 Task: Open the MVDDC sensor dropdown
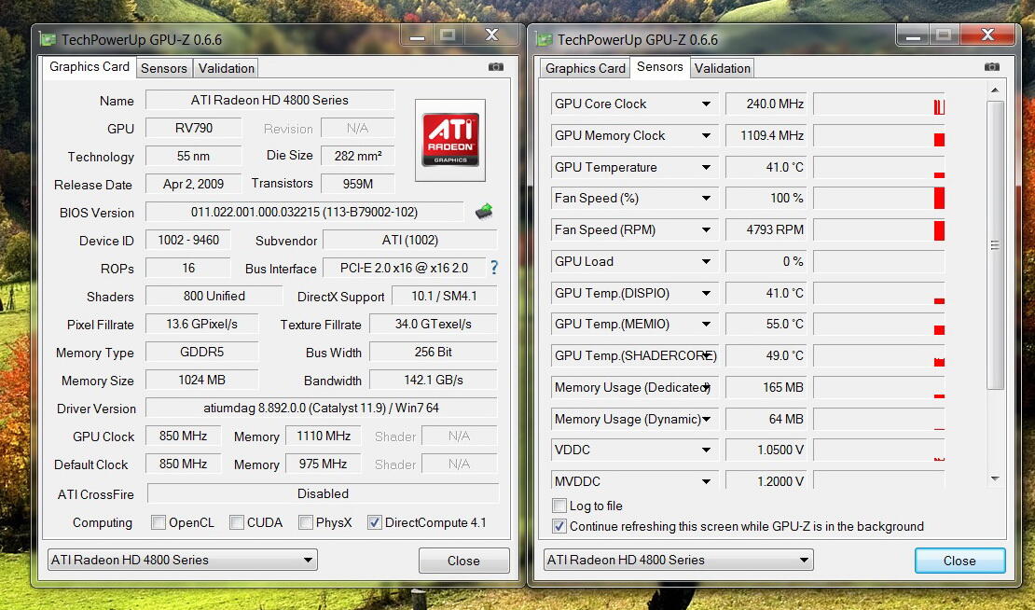(x=706, y=481)
